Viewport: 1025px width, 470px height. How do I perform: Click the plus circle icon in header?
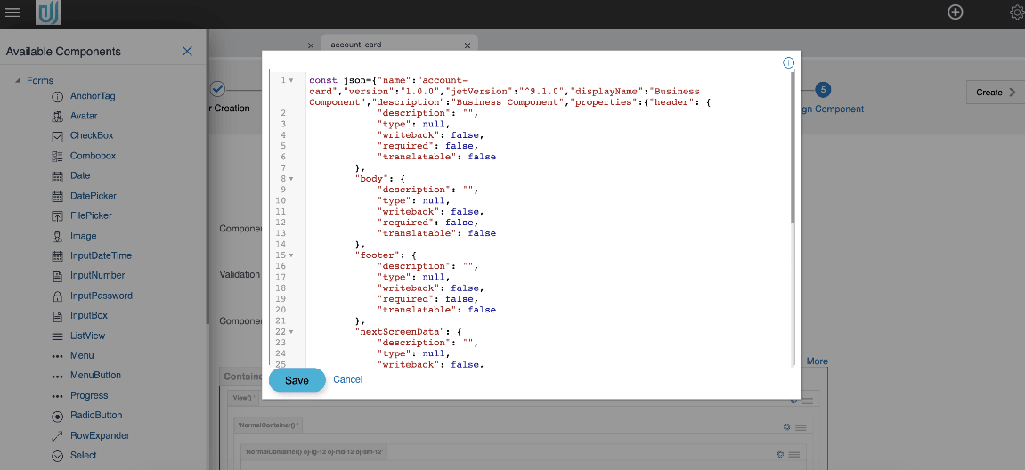click(x=955, y=12)
